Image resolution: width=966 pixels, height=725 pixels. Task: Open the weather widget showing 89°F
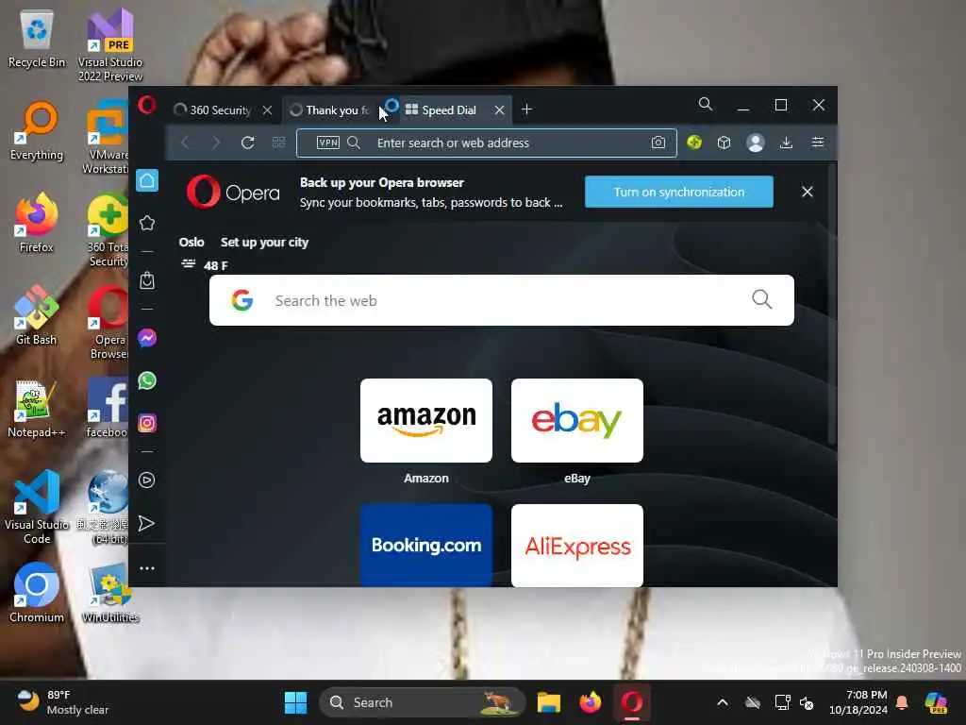[x=61, y=702]
